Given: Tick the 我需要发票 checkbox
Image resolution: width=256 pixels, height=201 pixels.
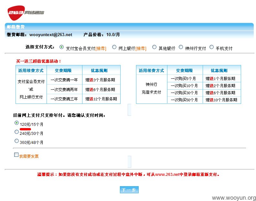Looking at the screenshot, I should coord(16,155).
